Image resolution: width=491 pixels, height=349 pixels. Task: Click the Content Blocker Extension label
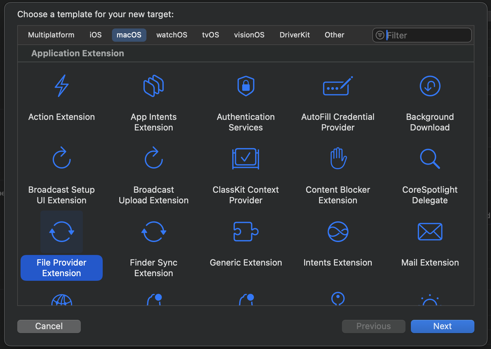(x=338, y=195)
